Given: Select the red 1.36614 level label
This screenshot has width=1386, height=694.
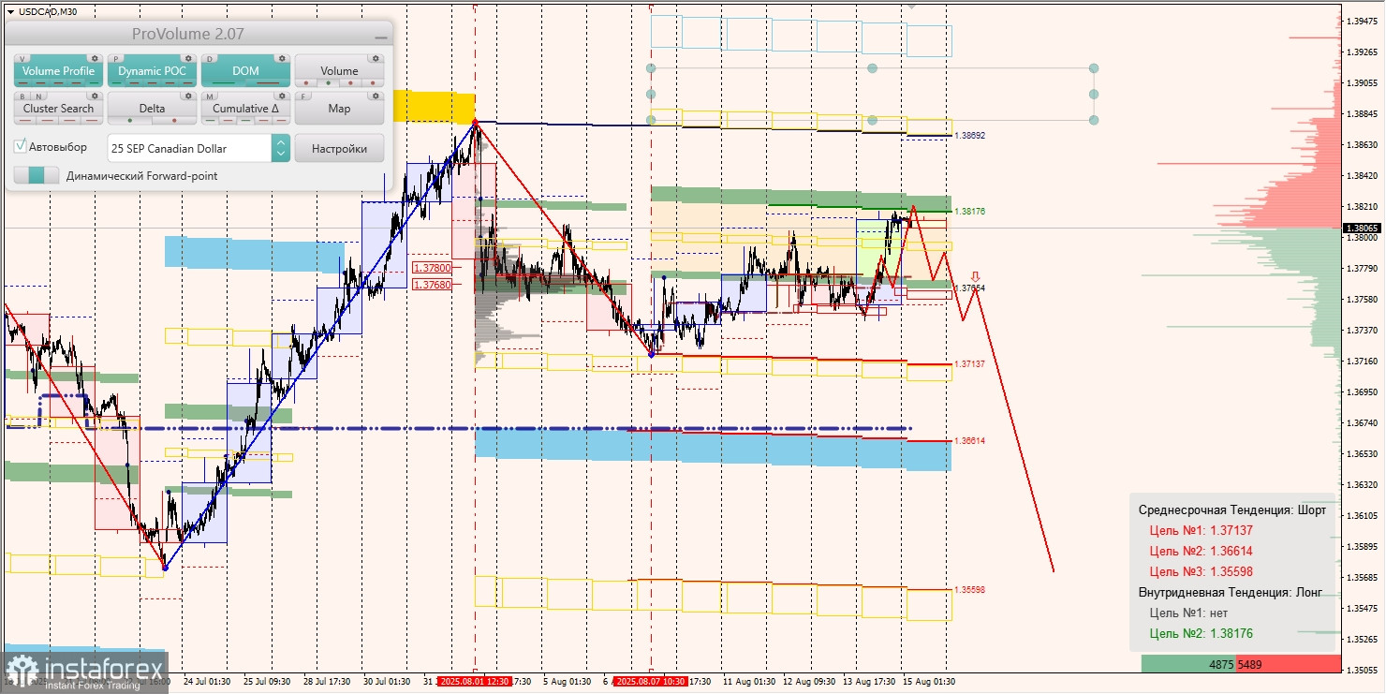Looking at the screenshot, I should [970, 440].
